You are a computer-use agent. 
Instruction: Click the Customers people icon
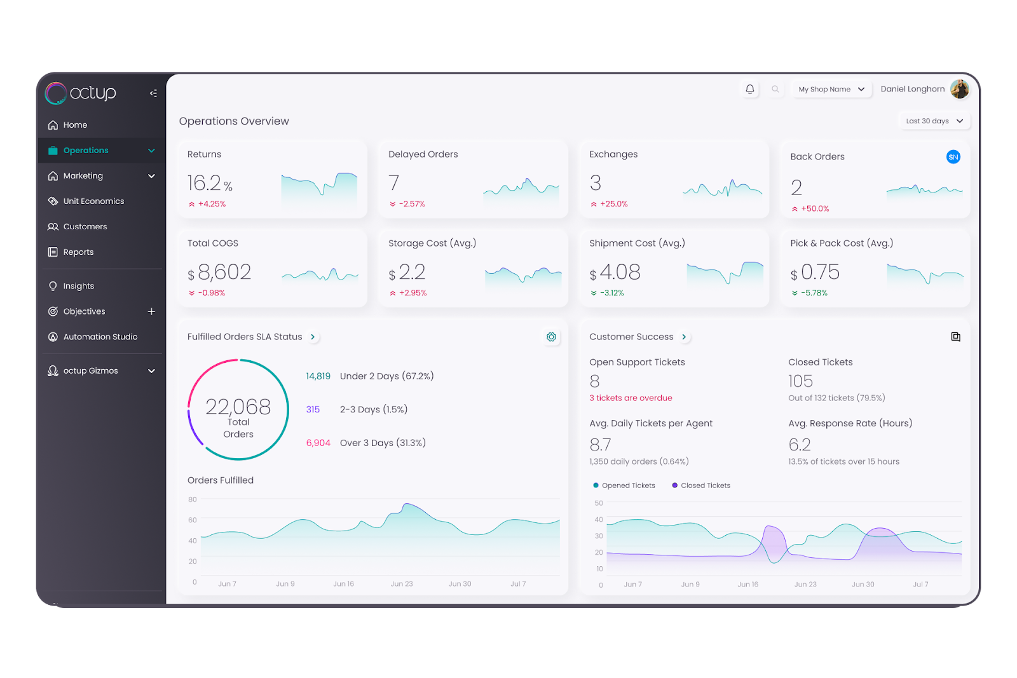(x=53, y=227)
